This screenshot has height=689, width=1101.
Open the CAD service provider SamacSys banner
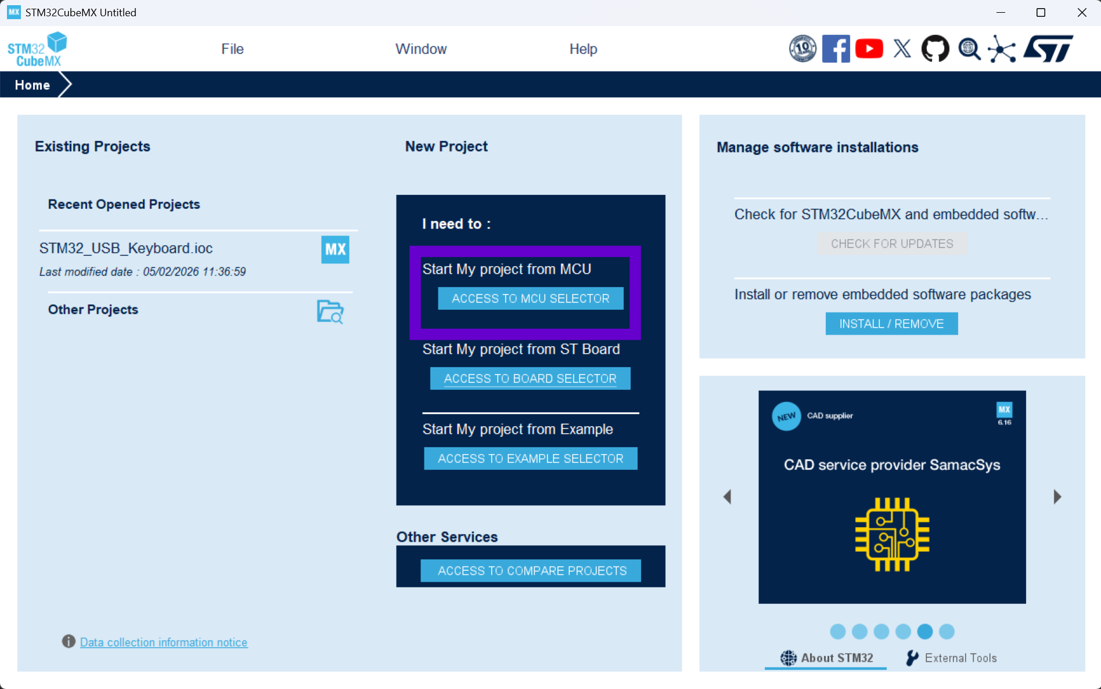tap(892, 497)
